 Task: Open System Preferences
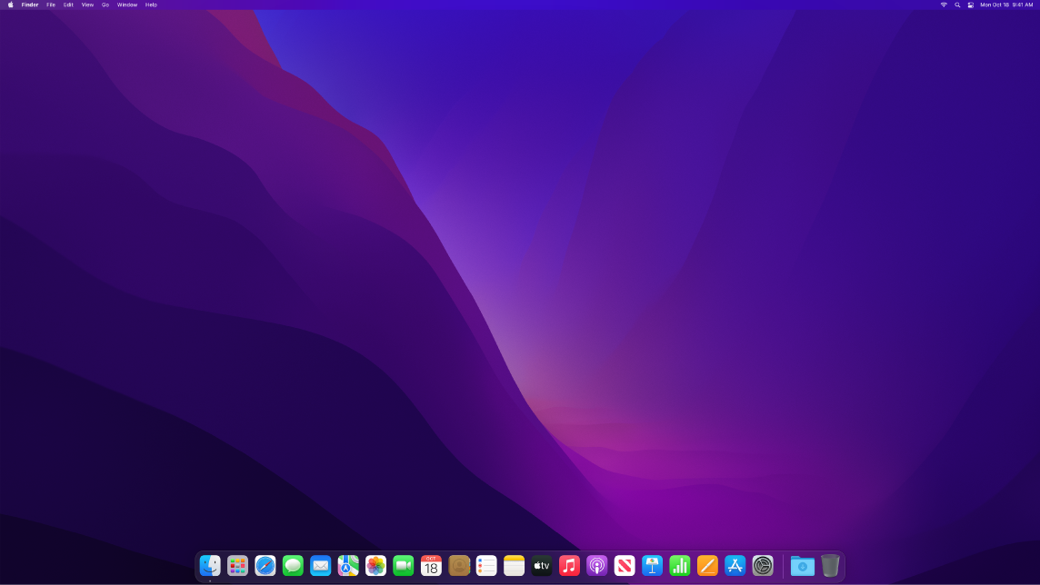pyautogui.click(x=762, y=565)
